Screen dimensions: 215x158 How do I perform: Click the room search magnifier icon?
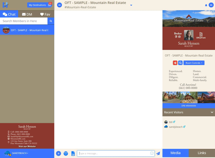pyautogui.click(x=180, y=63)
